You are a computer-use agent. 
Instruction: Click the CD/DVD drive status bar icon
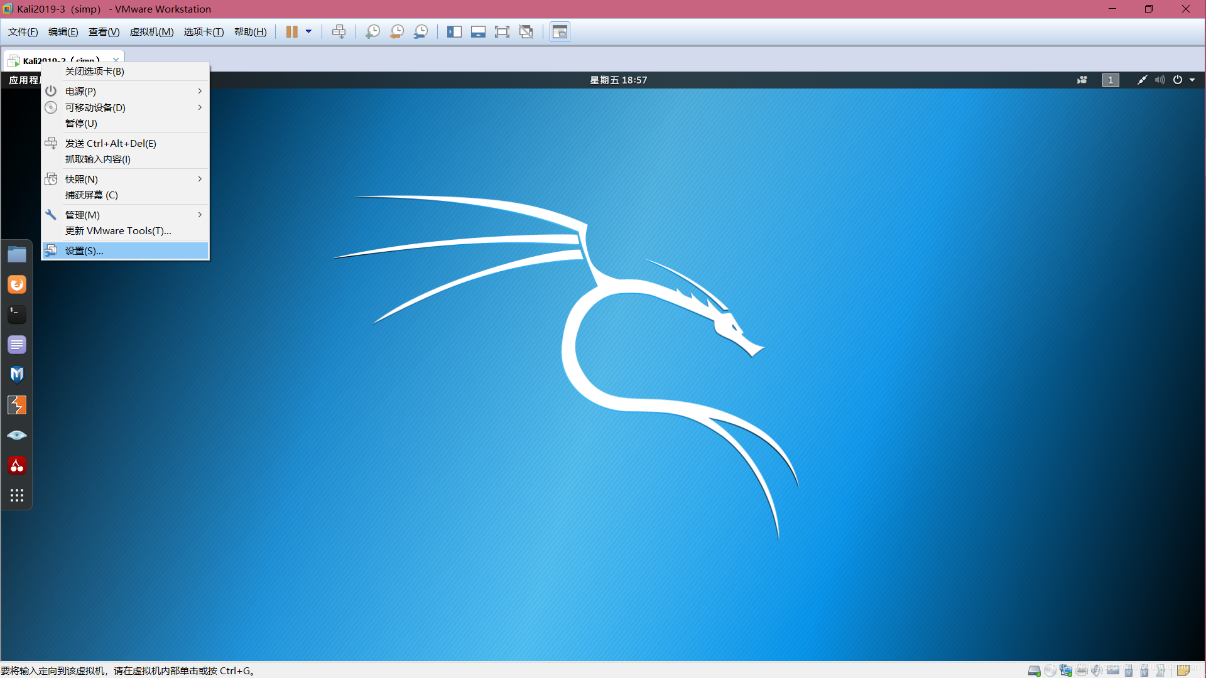[x=1050, y=671]
